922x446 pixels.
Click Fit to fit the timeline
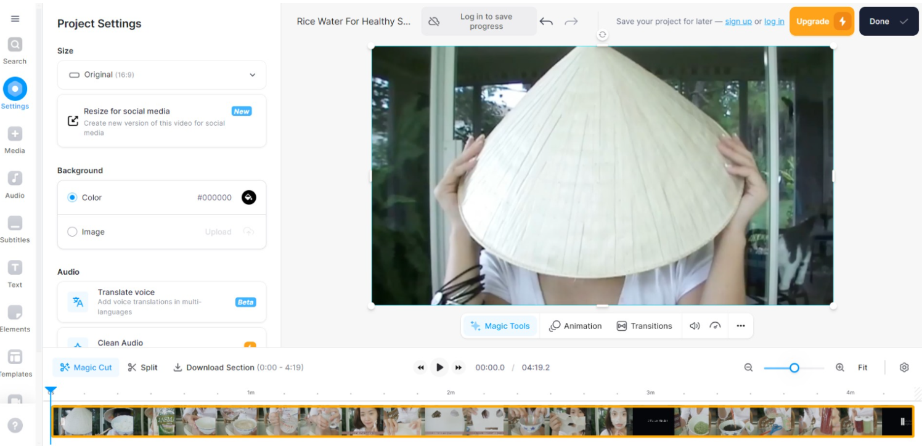coord(862,367)
